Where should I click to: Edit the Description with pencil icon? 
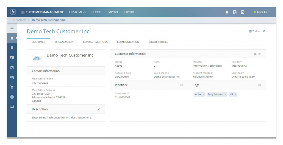[x=98, y=109]
